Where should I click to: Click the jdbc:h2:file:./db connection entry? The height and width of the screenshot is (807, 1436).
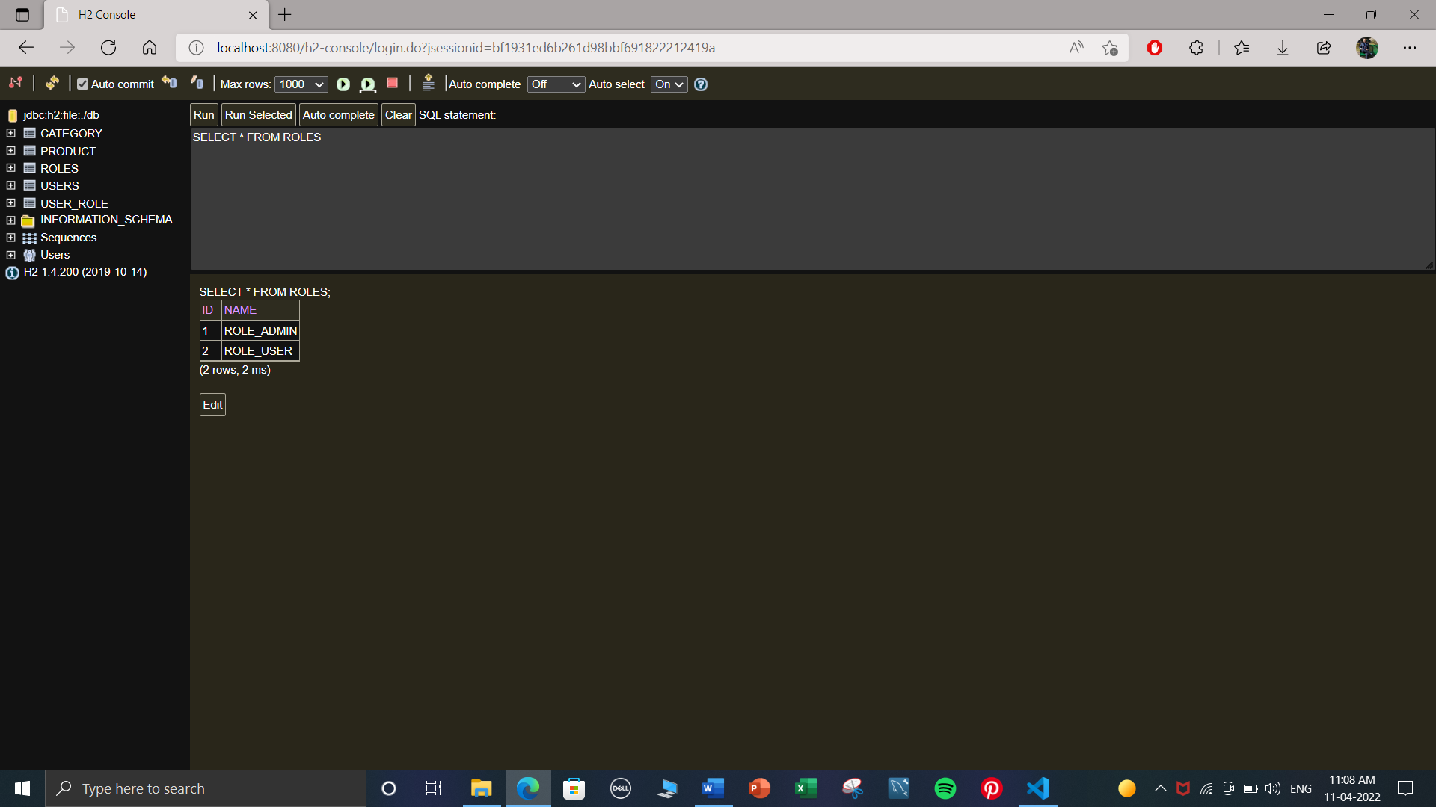click(x=61, y=115)
